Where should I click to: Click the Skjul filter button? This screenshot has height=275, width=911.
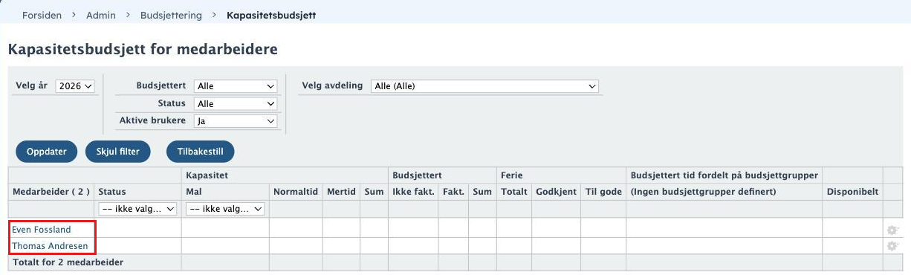[x=118, y=152]
